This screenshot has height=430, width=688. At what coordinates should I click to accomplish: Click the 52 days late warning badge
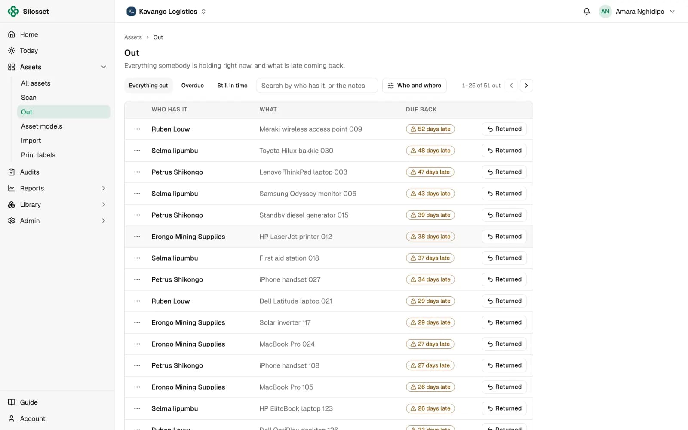[x=430, y=129]
